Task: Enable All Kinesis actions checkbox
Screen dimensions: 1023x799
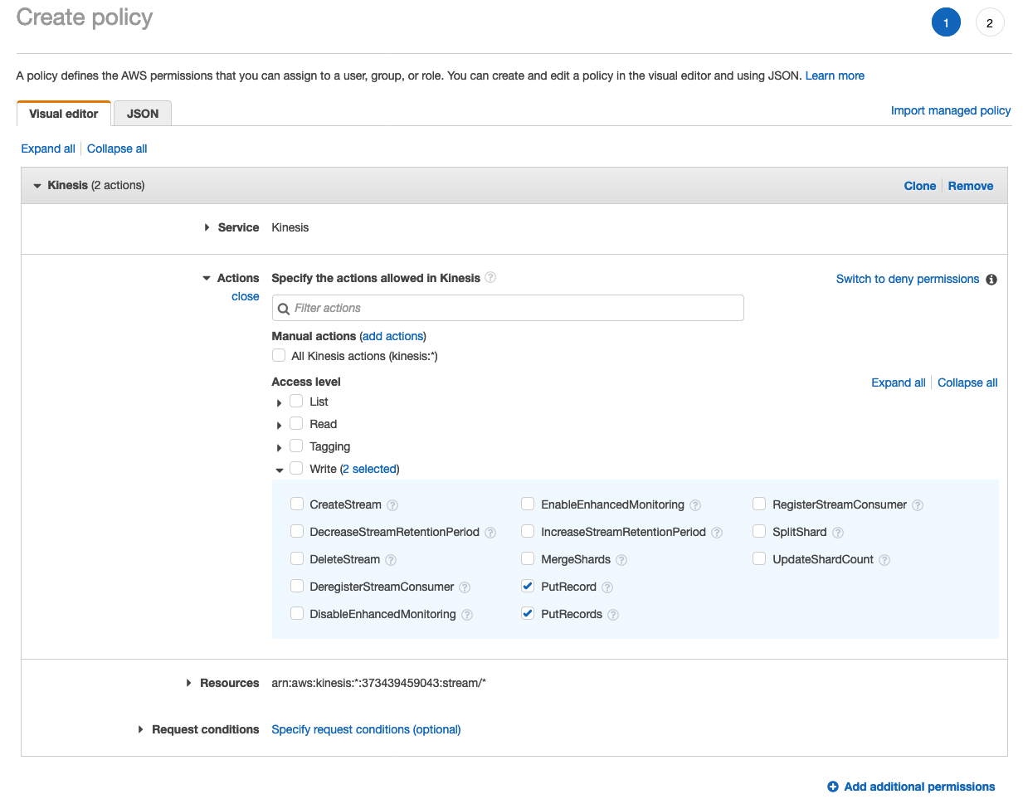Action: point(279,355)
